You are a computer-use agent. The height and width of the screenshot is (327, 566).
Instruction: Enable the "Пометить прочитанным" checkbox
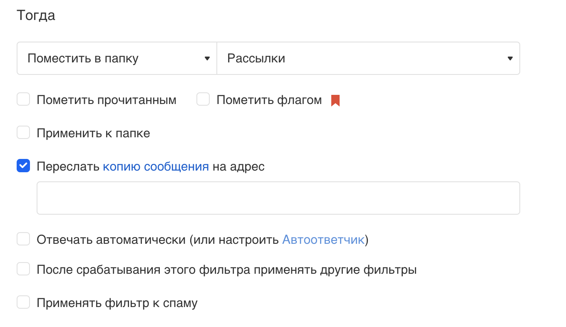coord(23,100)
